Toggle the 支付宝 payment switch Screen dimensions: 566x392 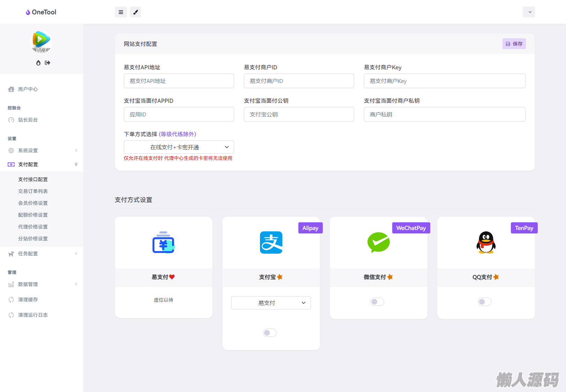[x=269, y=333]
